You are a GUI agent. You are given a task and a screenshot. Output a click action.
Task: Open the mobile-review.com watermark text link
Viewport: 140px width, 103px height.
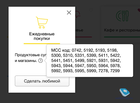(x=124, y=98)
